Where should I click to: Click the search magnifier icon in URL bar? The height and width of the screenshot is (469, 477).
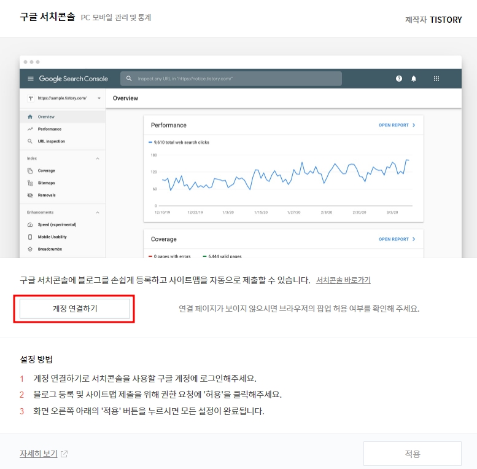(x=129, y=79)
